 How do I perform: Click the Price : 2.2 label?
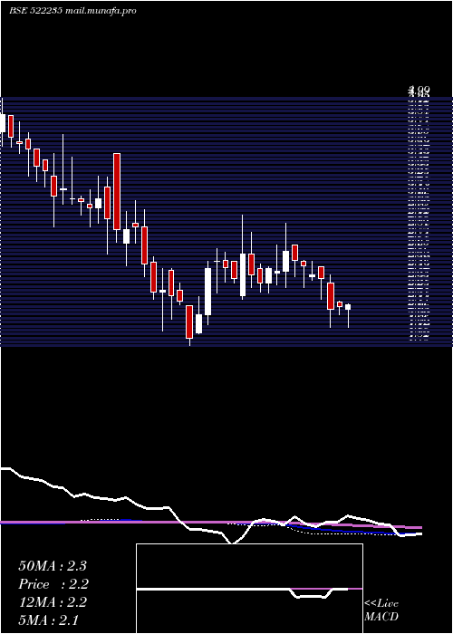[53, 584]
